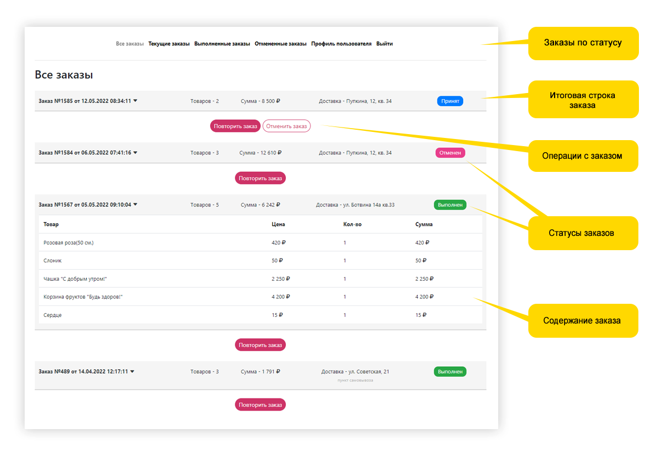Switch to 'Текущие заказы' tab
657x468 pixels.
(x=169, y=44)
